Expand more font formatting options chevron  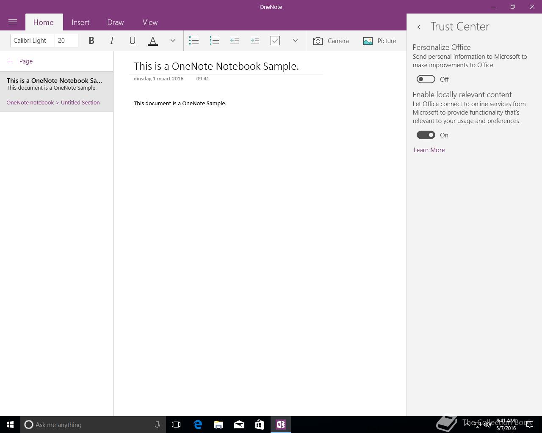[173, 41]
